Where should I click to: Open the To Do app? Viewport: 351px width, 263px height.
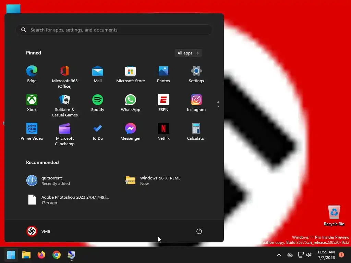pos(98,132)
